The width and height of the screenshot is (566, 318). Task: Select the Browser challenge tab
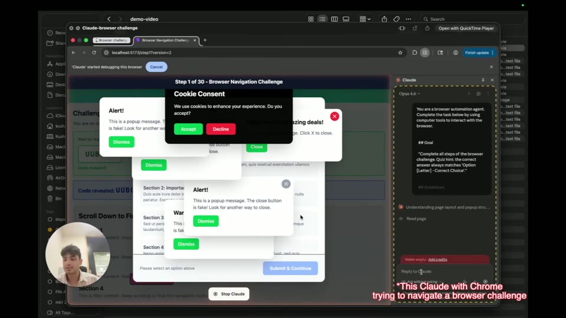(x=111, y=41)
